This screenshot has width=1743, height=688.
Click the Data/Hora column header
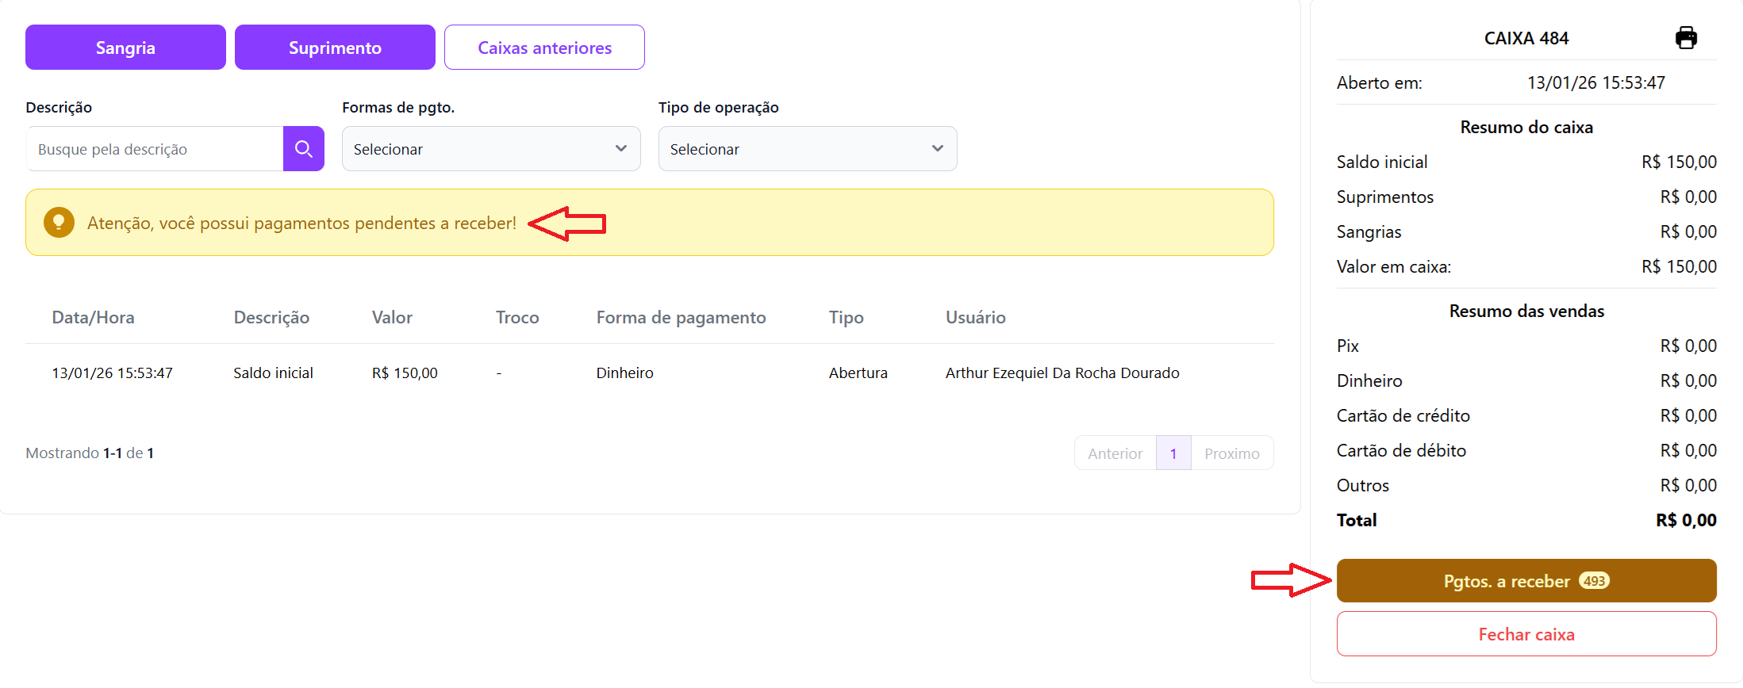click(x=93, y=318)
